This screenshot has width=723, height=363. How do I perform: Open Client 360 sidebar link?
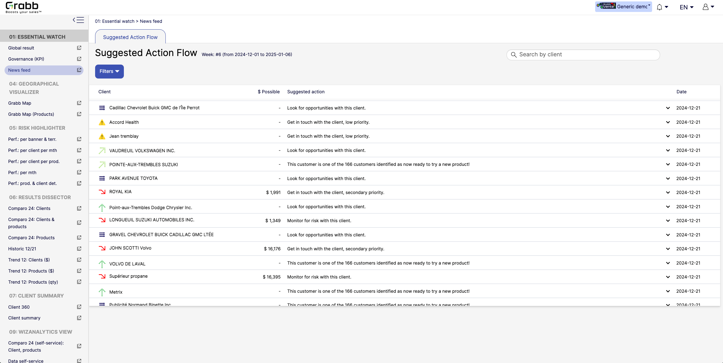pos(19,307)
